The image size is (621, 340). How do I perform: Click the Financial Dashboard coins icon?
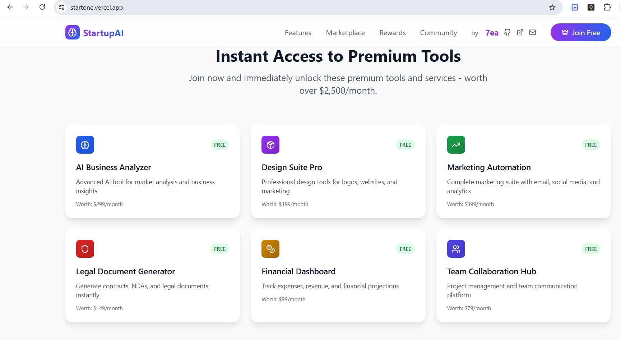tap(270, 248)
